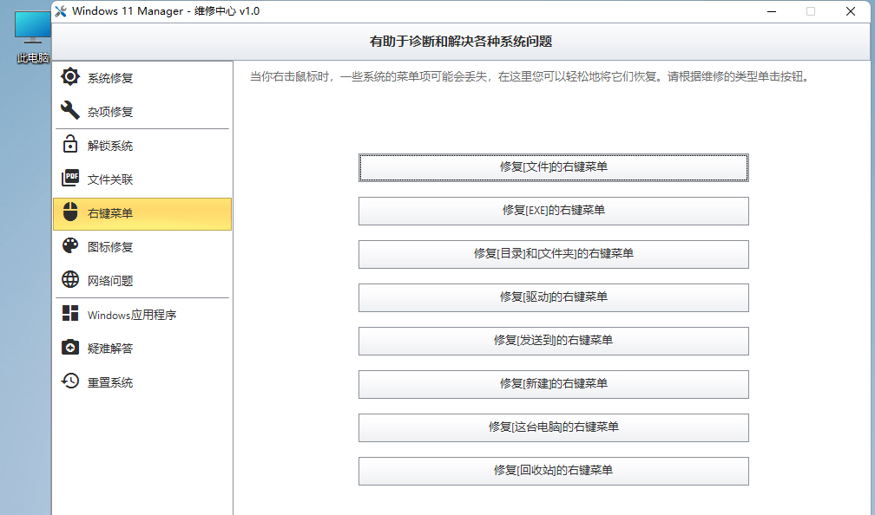Open 杂项修复 using the wrench icon
The image size is (875, 515).
(70, 111)
